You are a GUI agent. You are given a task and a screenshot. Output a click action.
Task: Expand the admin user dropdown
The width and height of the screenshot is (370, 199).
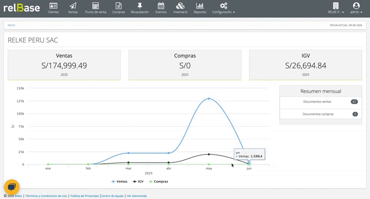click(x=356, y=8)
